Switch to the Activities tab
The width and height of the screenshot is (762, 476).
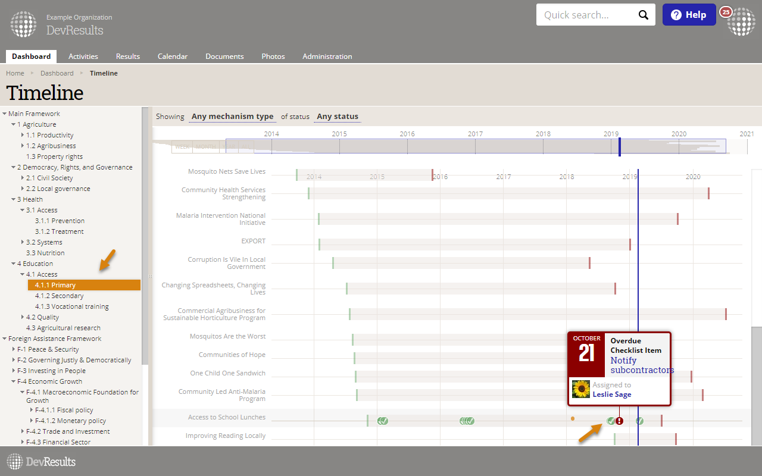point(83,57)
